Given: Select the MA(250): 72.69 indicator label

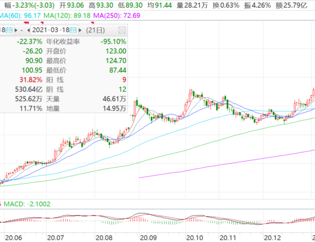Looking at the screenshot, I should tap(117, 16).
